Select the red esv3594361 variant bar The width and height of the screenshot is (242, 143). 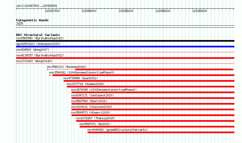(x=144, y=75)
